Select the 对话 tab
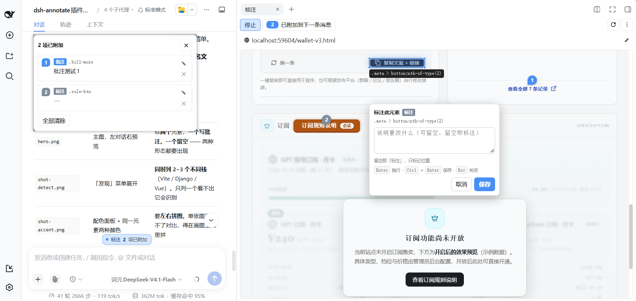This screenshot has width=636, height=301. coord(39,24)
